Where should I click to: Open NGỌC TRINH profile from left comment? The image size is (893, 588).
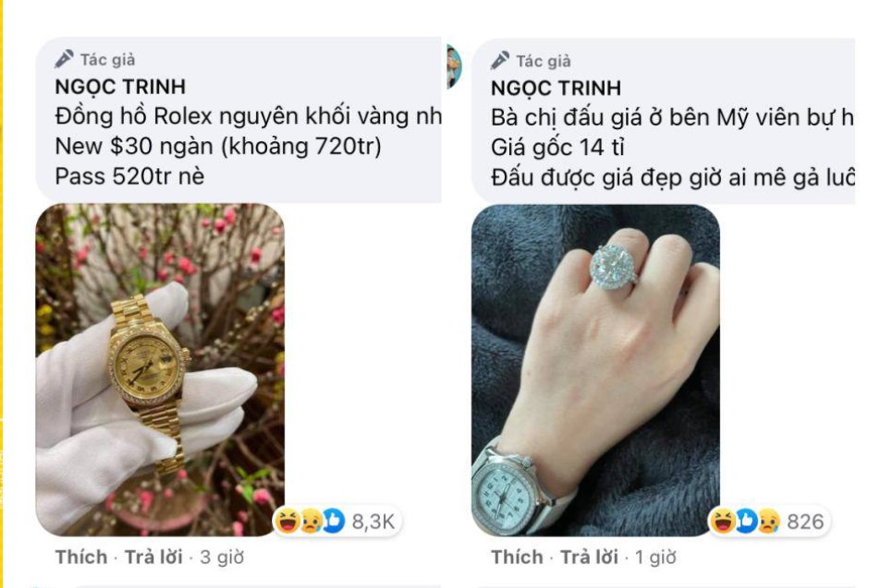click(120, 87)
